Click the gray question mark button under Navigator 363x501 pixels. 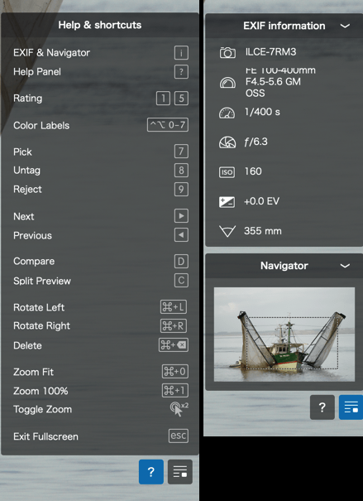322,407
